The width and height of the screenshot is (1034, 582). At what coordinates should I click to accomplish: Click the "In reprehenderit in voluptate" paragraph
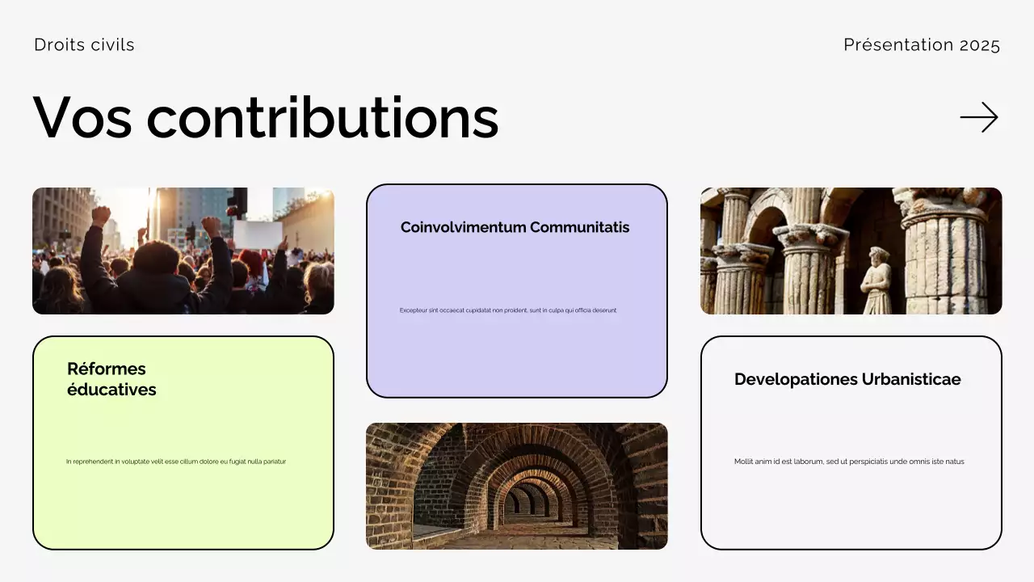[x=176, y=462]
